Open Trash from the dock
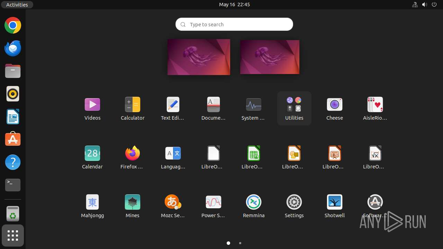The width and height of the screenshot is (443, 249). (x=13, y=214)
